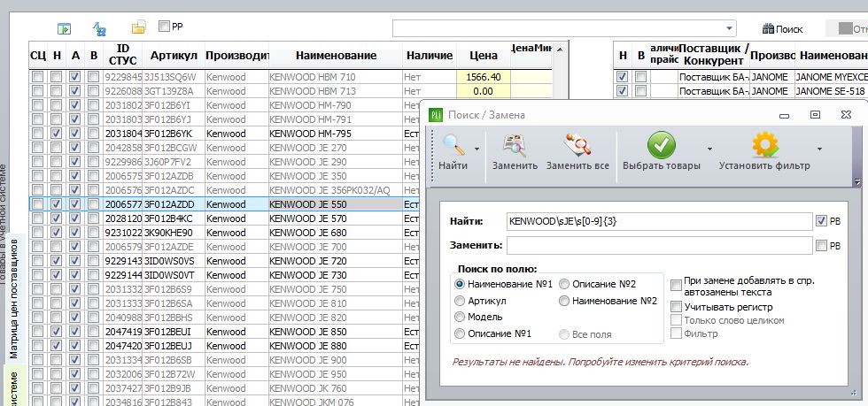This screenshot has width=868, height=406.
Task: Click the Артикул column header
Action: pyautogui.click(x=174, y=56)
